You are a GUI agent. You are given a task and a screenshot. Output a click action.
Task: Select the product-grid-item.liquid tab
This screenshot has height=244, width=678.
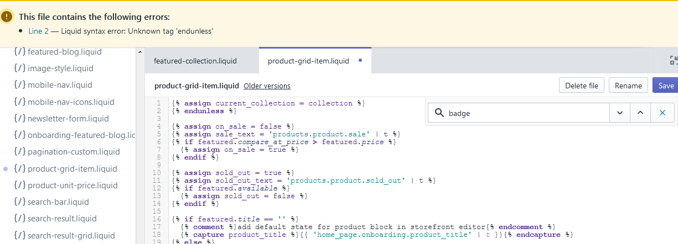(x=308, y=61)
